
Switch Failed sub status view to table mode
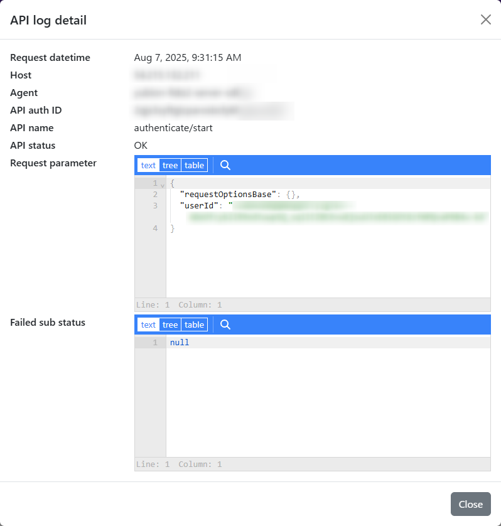tap(194, 325)
